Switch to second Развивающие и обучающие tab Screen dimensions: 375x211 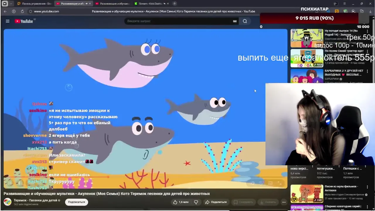pyautogui.click(x=112, y=4)
